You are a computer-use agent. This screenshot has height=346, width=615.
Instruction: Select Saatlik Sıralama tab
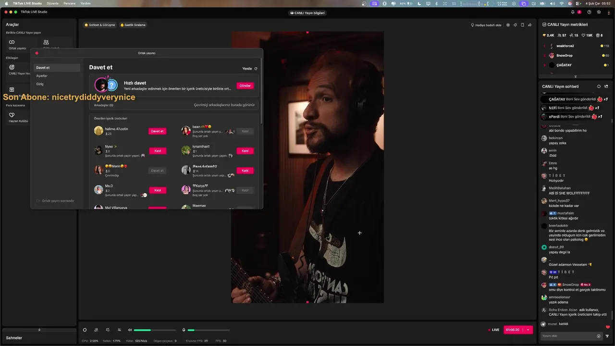(133, 25)
